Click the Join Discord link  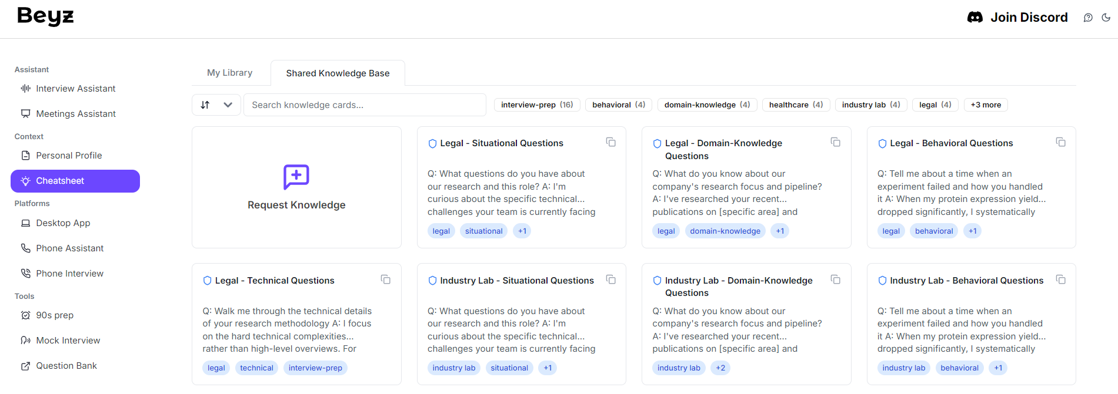point(1017,18)
